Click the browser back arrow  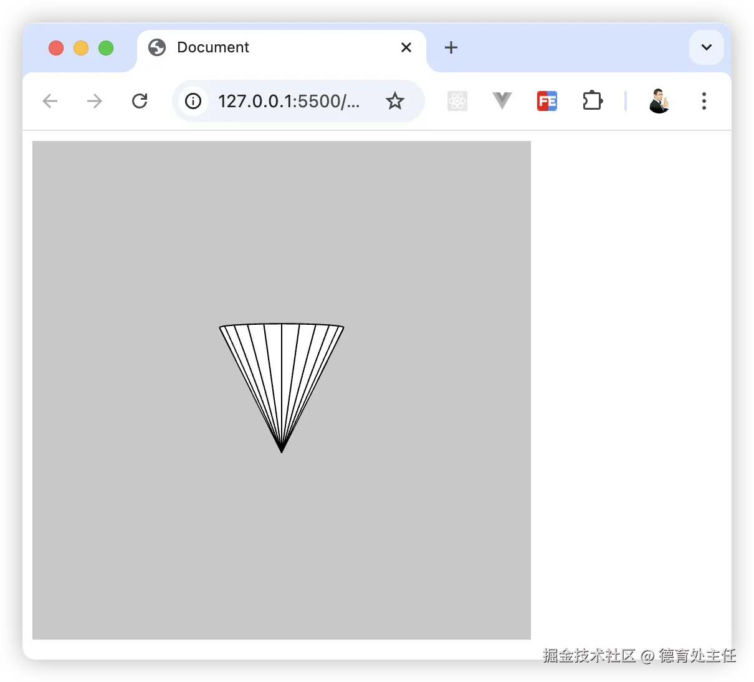50,101
